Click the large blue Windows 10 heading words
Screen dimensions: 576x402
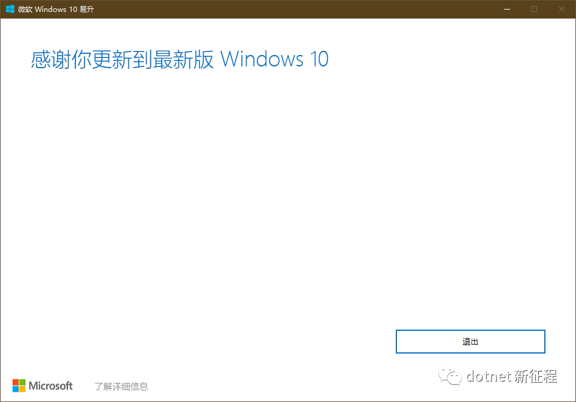274,59
